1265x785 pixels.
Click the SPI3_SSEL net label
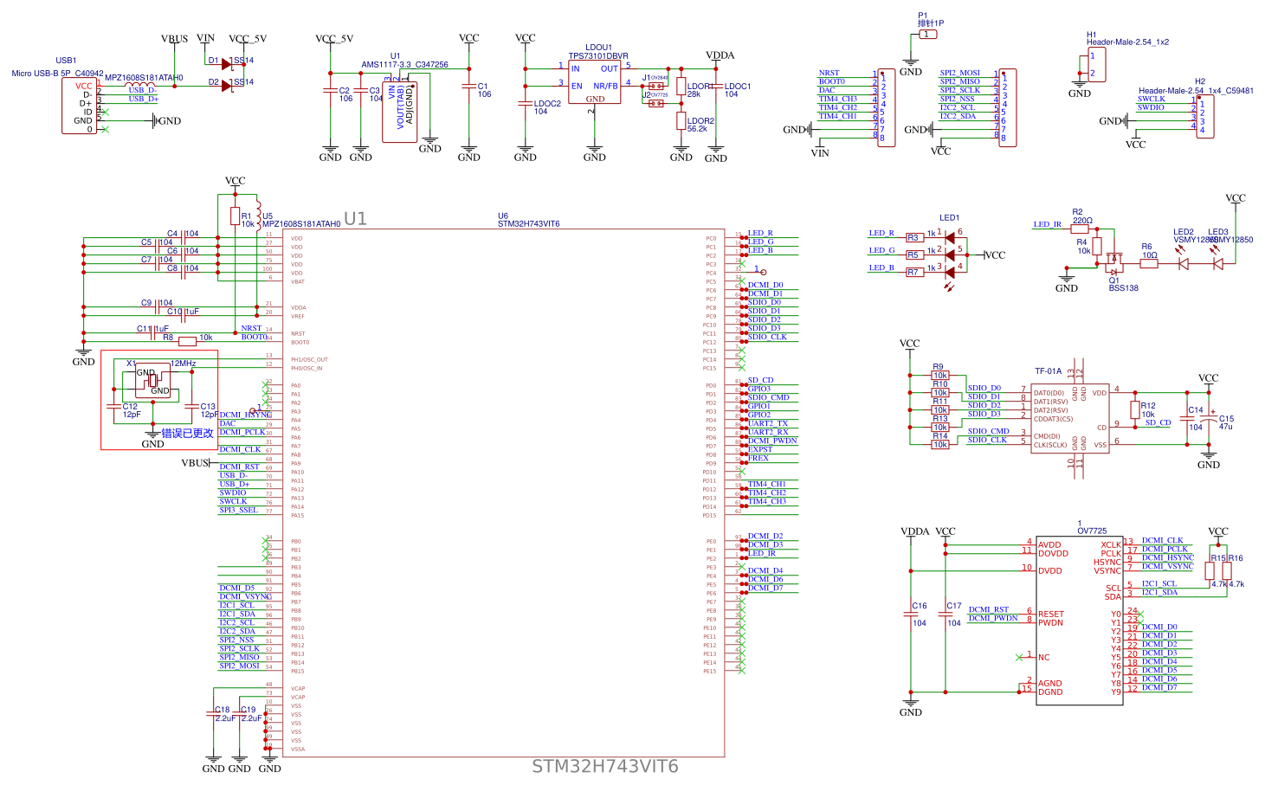(x=238, y=510)
